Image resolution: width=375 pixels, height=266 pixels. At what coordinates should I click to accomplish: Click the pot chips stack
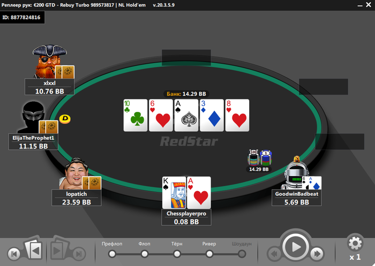(259, 158)
